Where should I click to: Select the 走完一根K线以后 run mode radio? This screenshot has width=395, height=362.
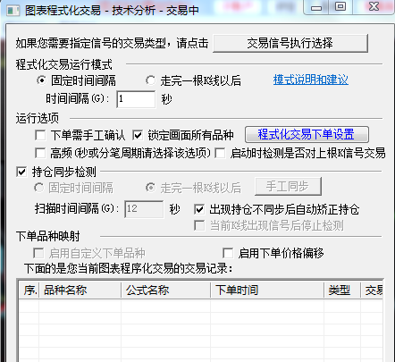pyautogui.click(x=150, y=80)
